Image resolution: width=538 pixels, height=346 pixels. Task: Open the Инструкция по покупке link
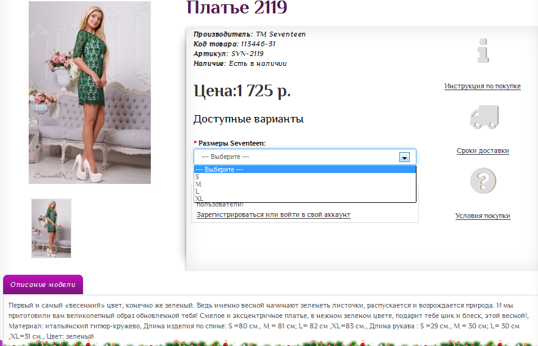point(482,86)
